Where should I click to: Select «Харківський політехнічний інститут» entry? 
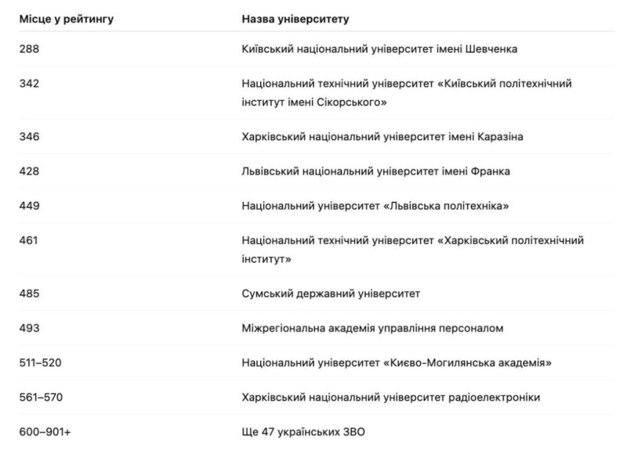tap(413, 250)
